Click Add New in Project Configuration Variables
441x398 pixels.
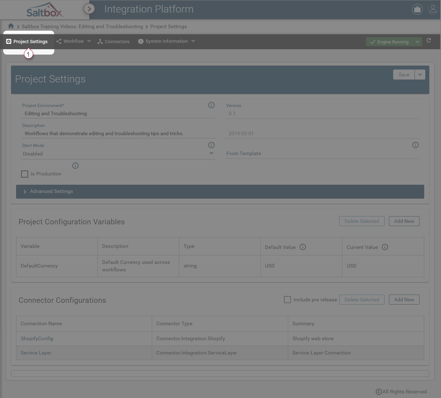[404, 221]
